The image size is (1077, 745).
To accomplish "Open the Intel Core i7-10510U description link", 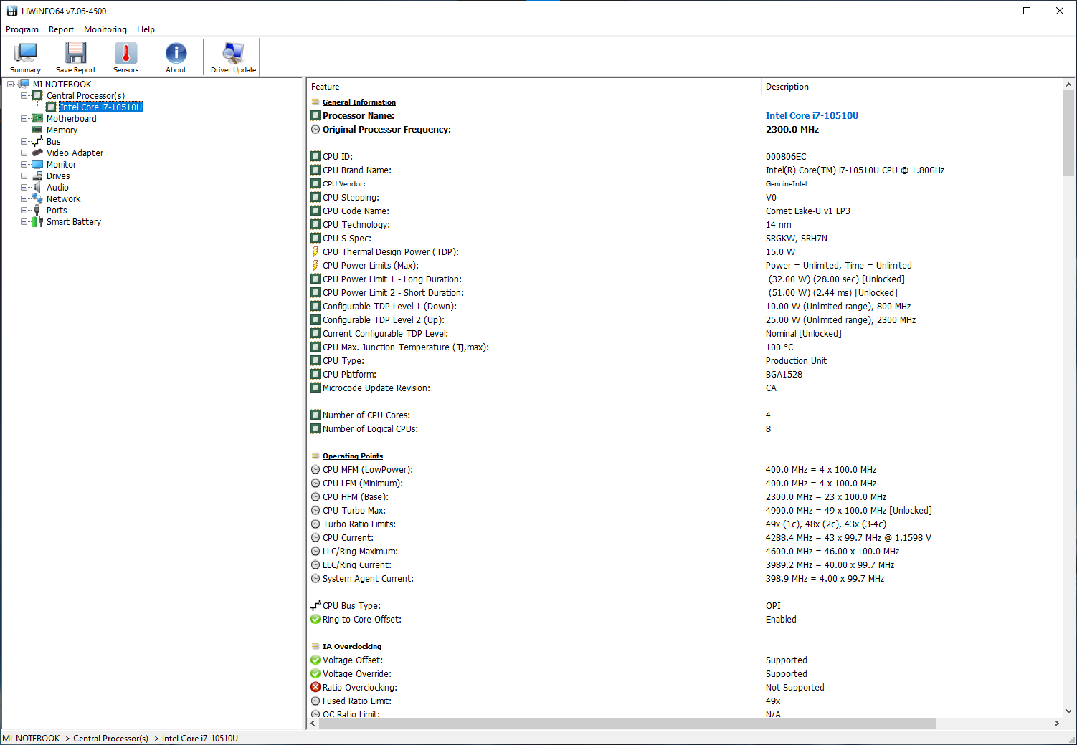I will tap(812, 115).
